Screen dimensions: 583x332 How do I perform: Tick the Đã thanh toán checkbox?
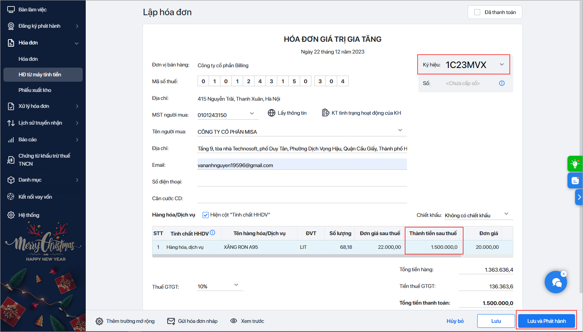click(477, 12)
